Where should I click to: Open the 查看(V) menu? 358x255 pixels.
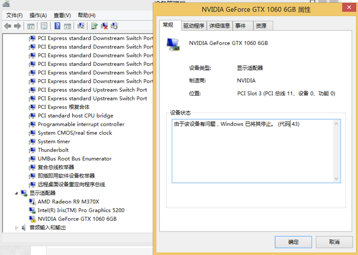(x=62, y=15)
